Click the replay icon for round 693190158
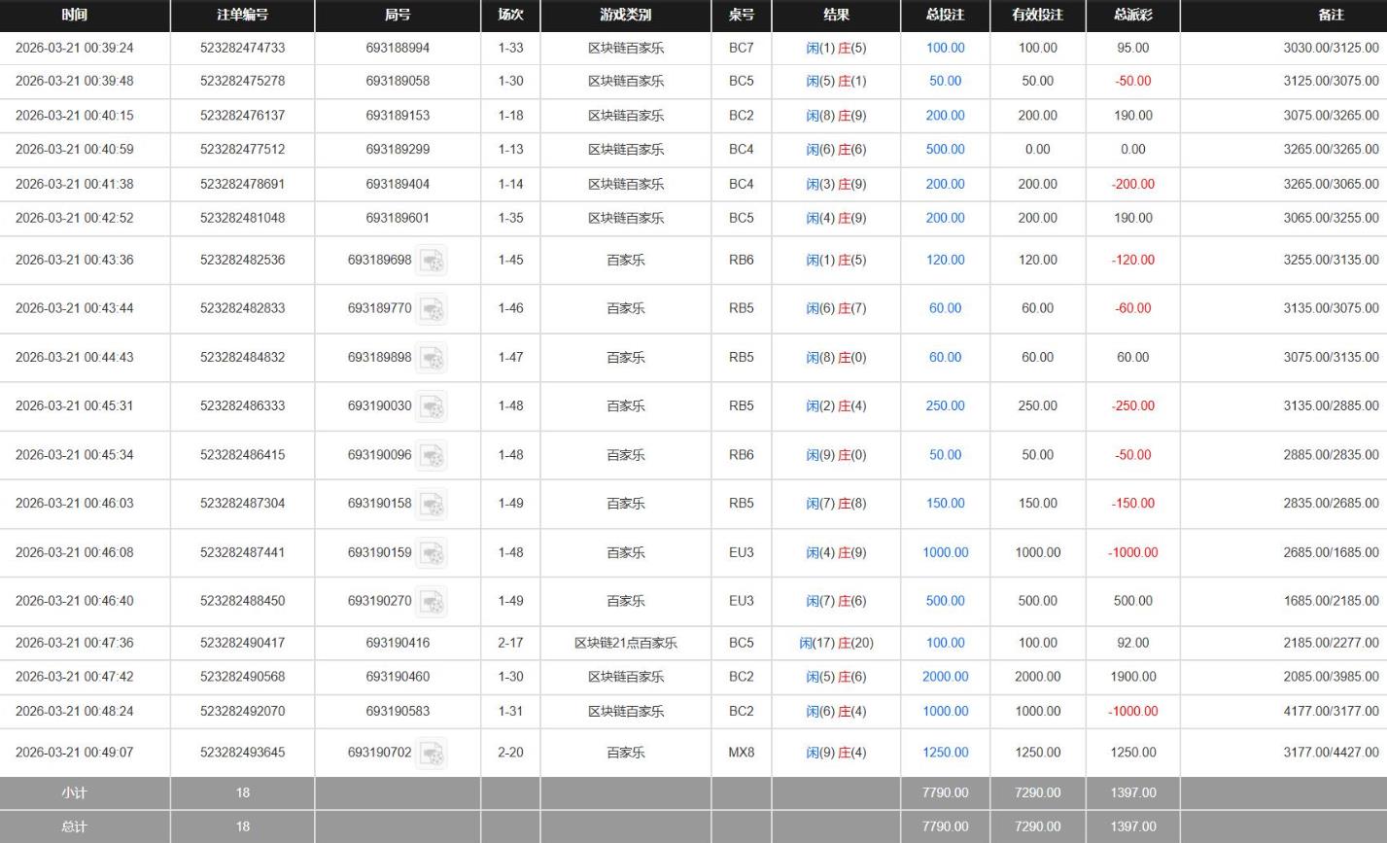The image size is (1387, 843). click(x=431, y=503)
